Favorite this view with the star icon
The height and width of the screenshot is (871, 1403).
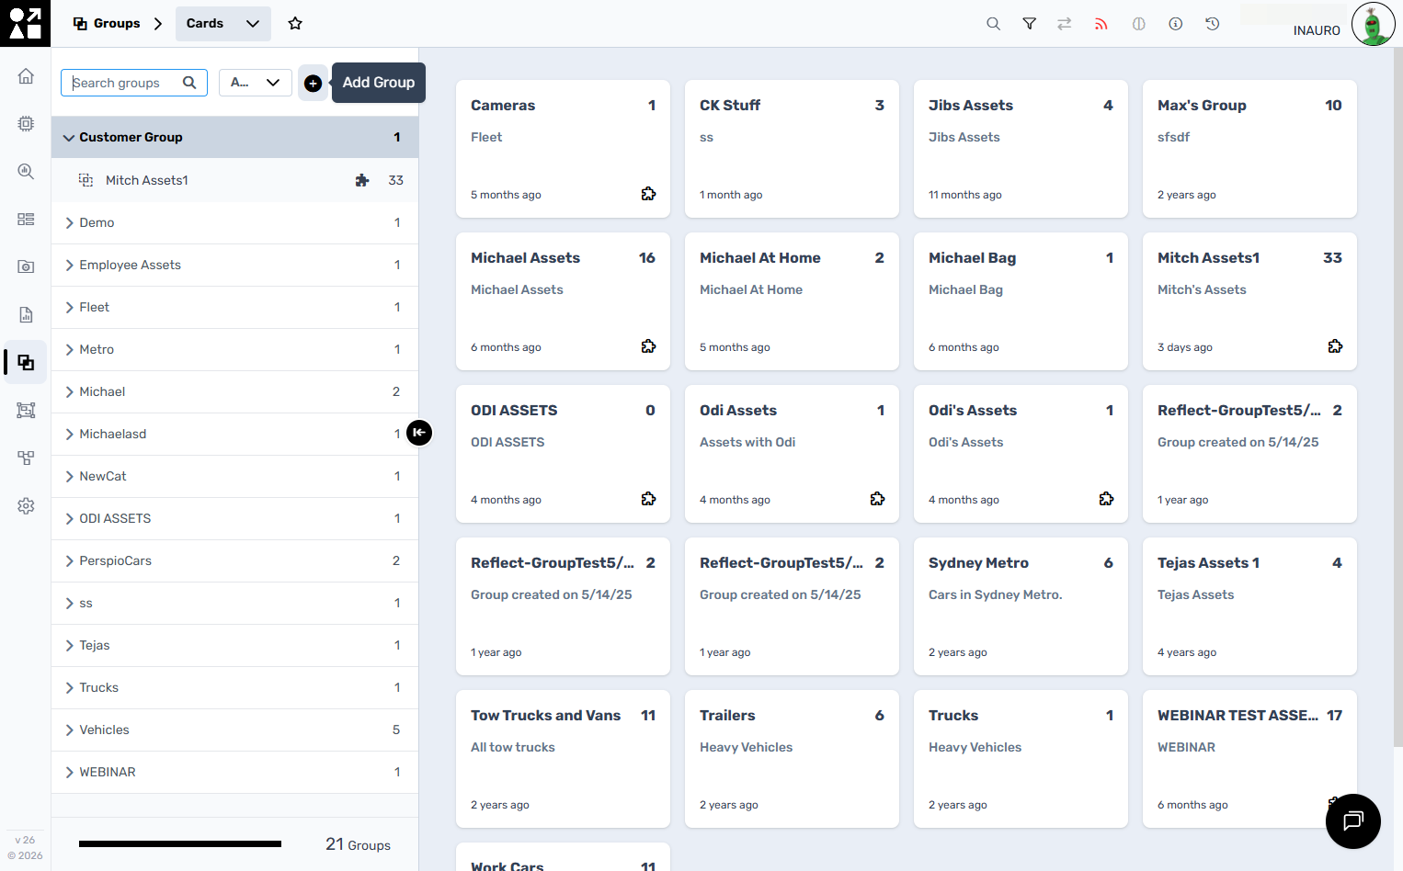pos(295,24)
